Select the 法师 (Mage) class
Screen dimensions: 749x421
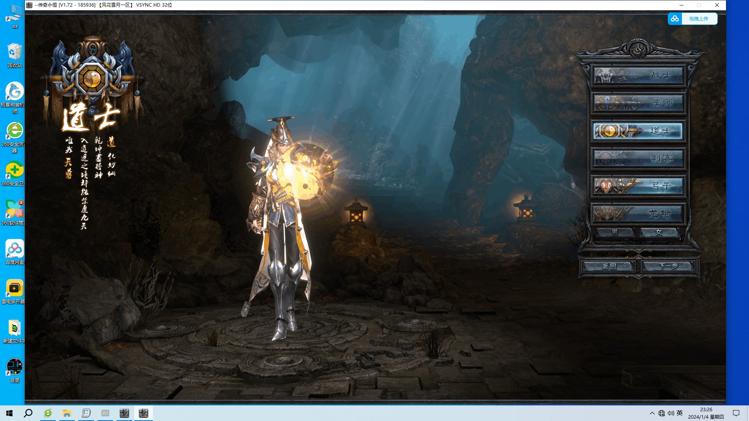coord(638,103)
